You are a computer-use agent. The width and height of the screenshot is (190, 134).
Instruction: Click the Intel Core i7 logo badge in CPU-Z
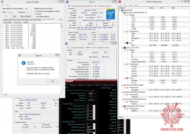pyautogui.click(x=111, y=14)
